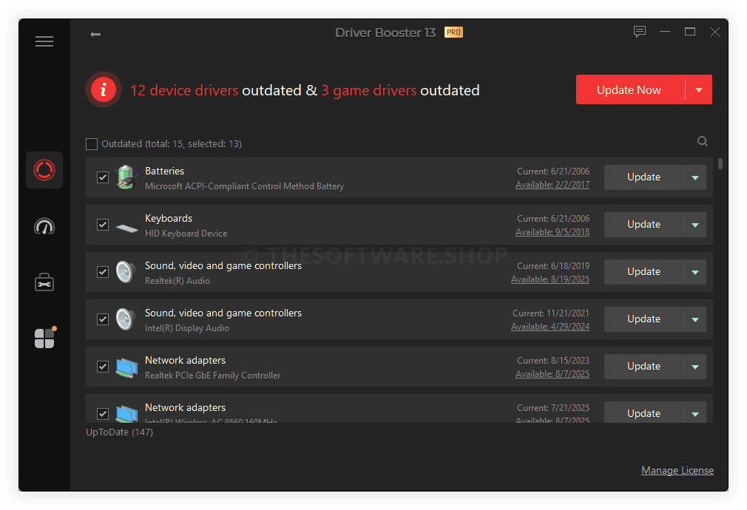Image resolution: width=747 pixels, height=510 pixels.
Task: Open the Action Center grid icon
Action: pos(44,339)
